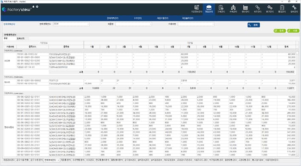This screenshot has height=166, width=301.
Task: Open the chain-link icon module
Action: coord(258,9)
